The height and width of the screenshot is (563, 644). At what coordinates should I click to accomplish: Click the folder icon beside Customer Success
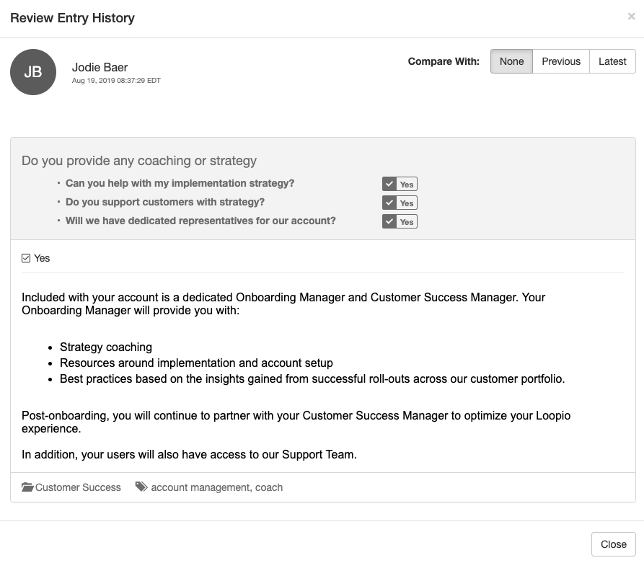click(x=27, y=487)
